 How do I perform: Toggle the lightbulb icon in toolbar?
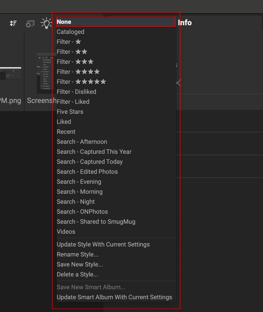click(x=46, y=23)
